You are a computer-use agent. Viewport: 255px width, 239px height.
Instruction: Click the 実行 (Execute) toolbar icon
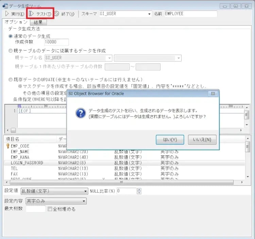click(x=7, y=14)
